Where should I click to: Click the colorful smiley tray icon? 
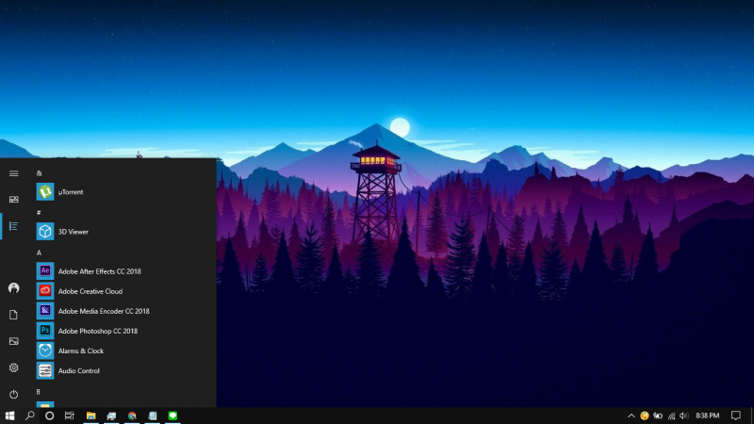click(645, 416)
